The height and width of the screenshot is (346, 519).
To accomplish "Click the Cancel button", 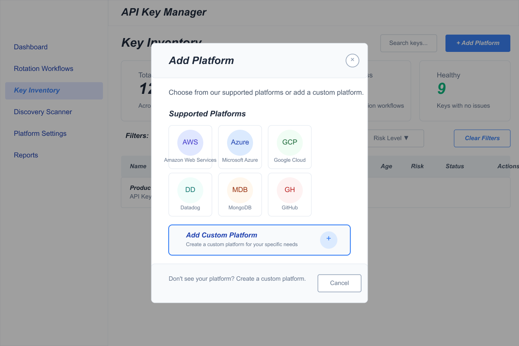I will pos(340,283).
